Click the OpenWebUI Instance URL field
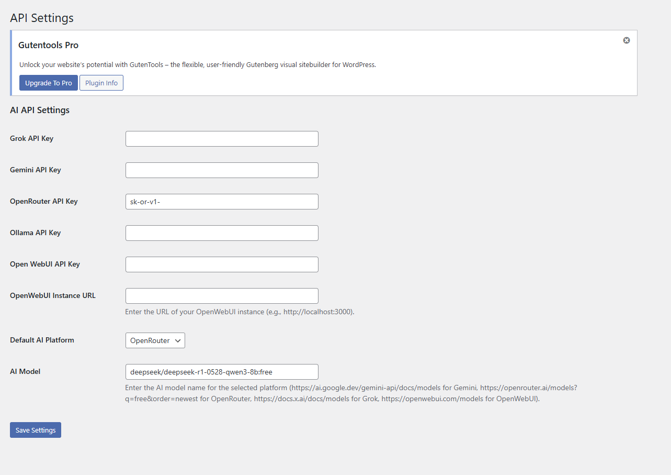Image resolution: width=671 pixels, height=475 pixels. click(222, 296)
